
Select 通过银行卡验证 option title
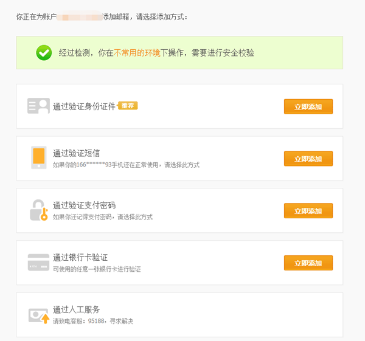[80, 258]
